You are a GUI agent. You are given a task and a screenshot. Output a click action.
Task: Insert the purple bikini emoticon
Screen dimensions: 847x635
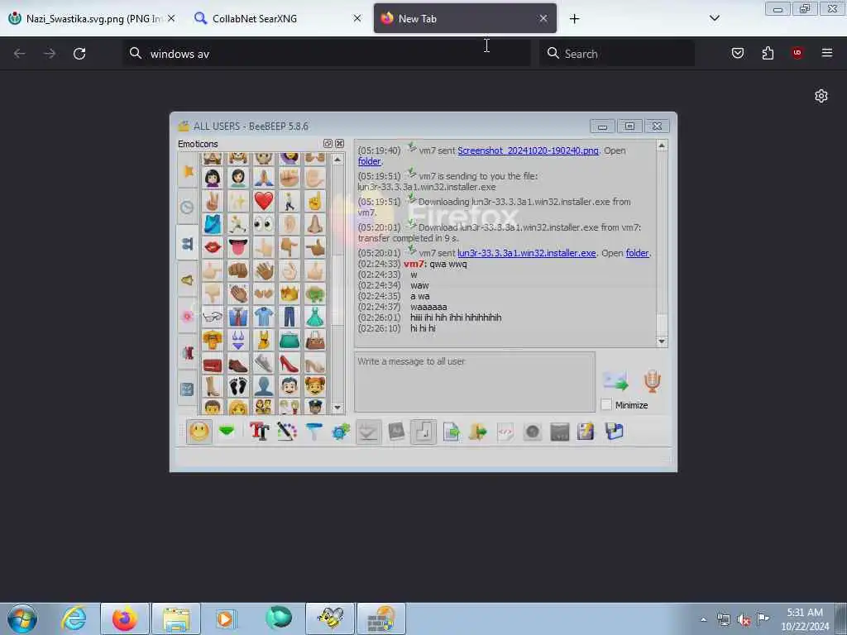click(x=237, y=340)
